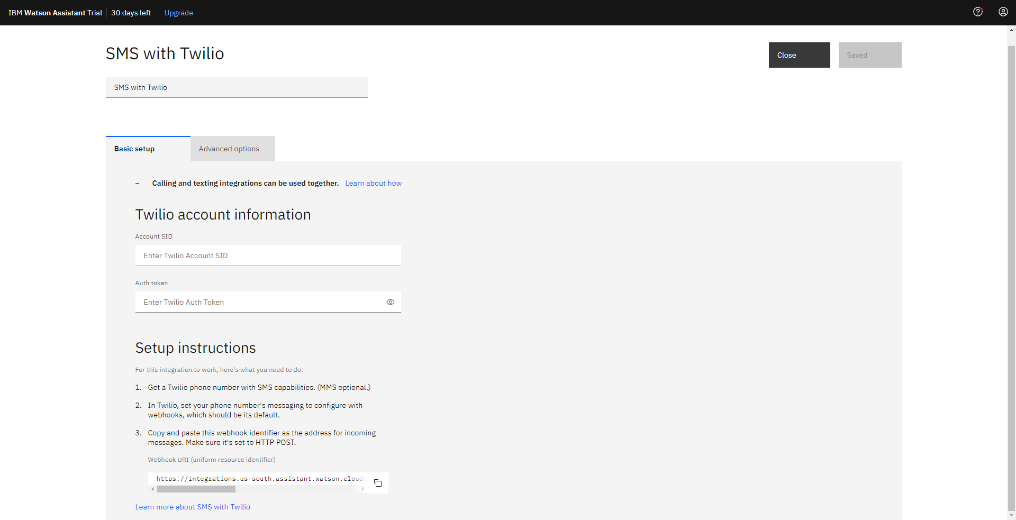Click the page scrollbar up arrow
The image size is (1016, 520).
point(1011,30)
